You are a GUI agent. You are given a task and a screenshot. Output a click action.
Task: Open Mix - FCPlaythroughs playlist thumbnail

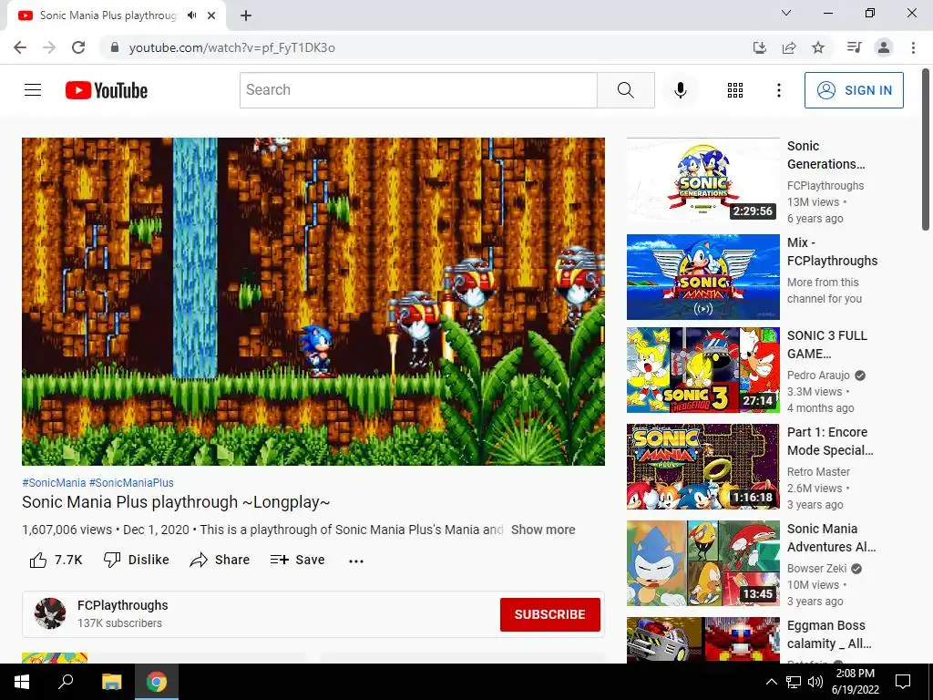click(x=702, y=277)
